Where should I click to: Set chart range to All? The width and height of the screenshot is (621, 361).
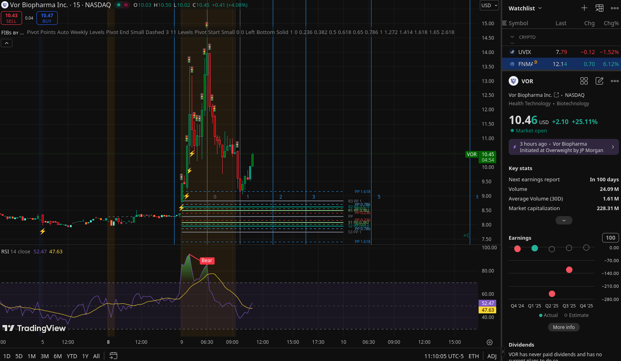click(96, 356)
